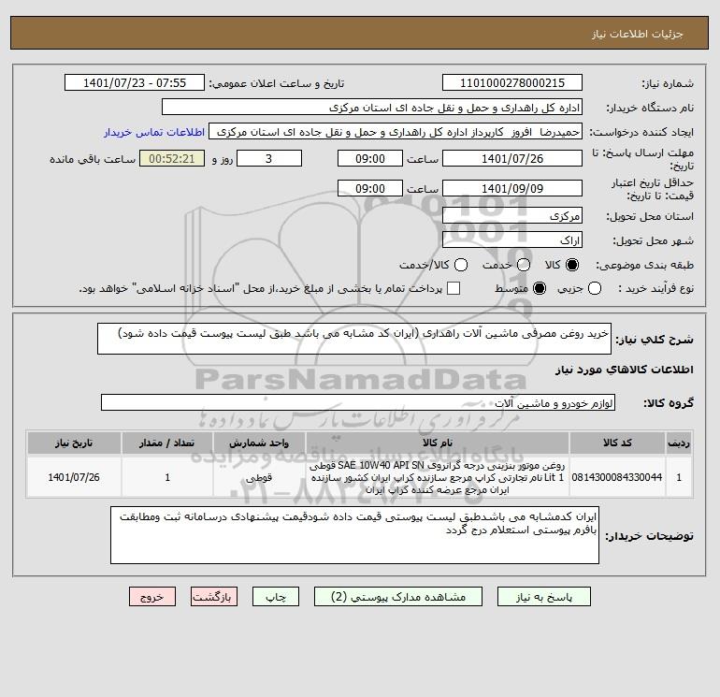Click product code 0814300084330044 cell
This screenshot has width=720, height=697.
(x=617, y=477)
